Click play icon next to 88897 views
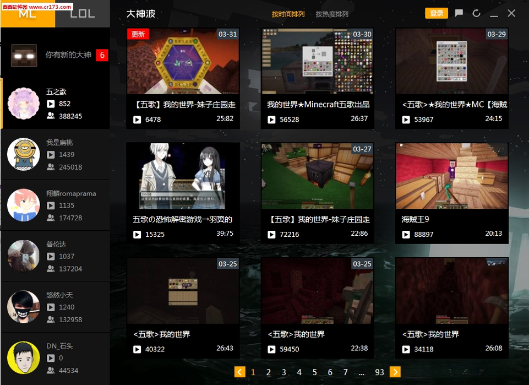529x385 pixels. click(406, 234)
